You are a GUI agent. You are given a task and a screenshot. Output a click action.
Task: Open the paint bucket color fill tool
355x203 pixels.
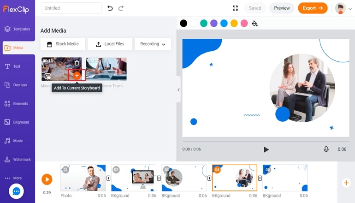(x=254, y=24)
